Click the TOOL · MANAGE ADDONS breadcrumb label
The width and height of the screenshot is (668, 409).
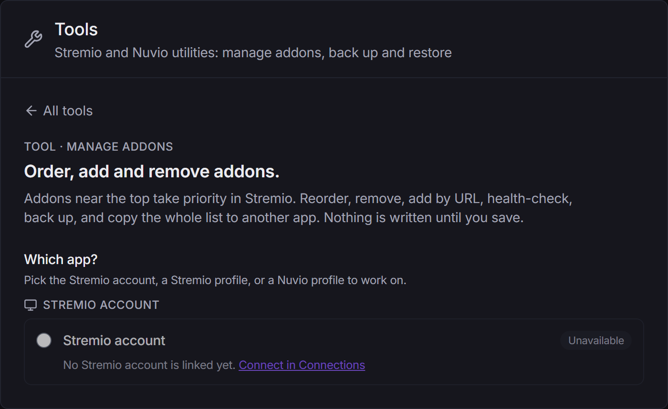(99, 146)
